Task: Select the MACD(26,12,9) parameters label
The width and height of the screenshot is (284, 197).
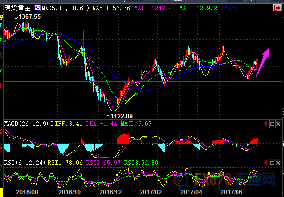Action: 27,124
